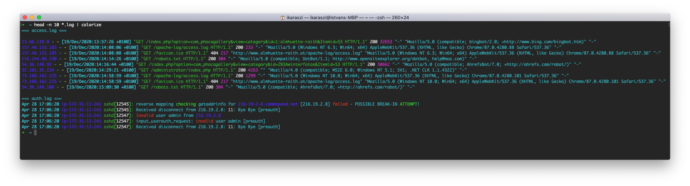Minimize the terminal with the yellow button
The width and height of the screenshot is (690, 186).
pos(32,17)
